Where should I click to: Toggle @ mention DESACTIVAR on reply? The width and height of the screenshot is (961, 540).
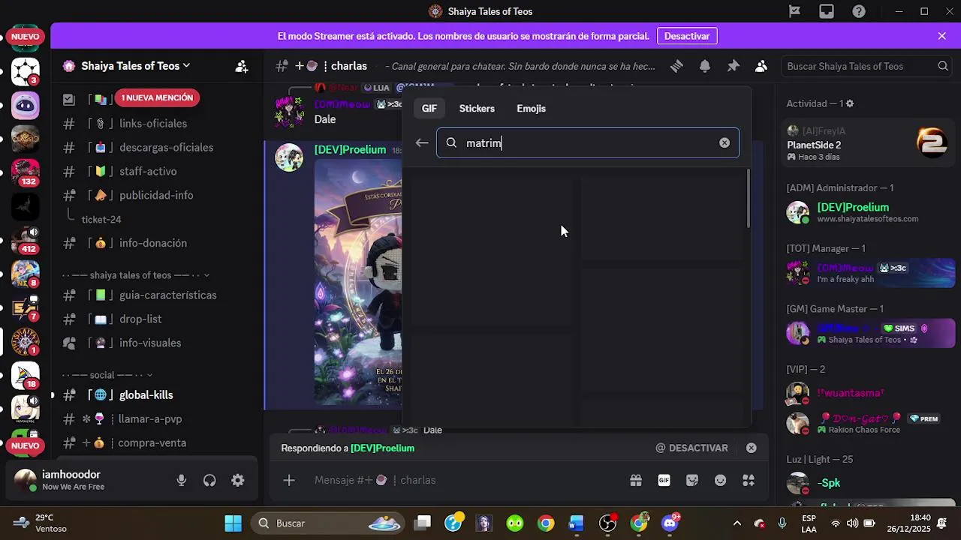[691, 448]
